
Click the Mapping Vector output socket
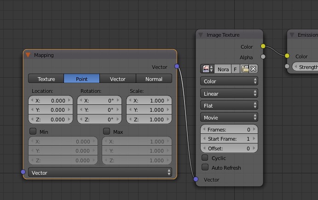[177, 66]
